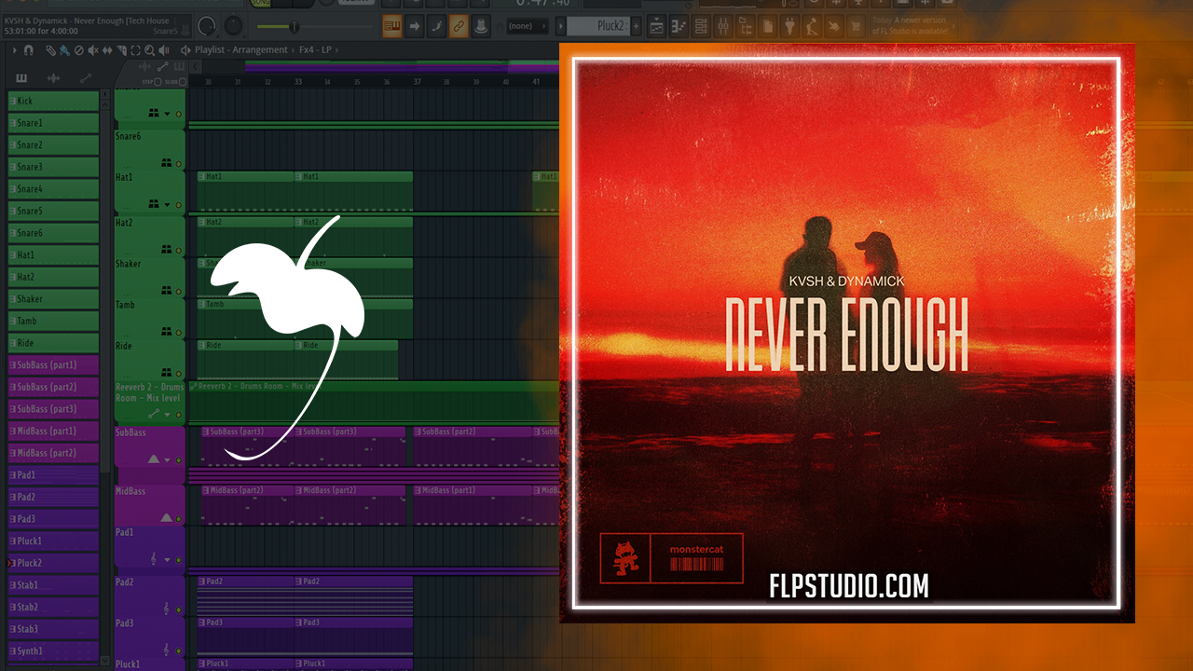Toggle typing keyboard to piano icon
Viewport: 1193px width, 671px height.
391,26
